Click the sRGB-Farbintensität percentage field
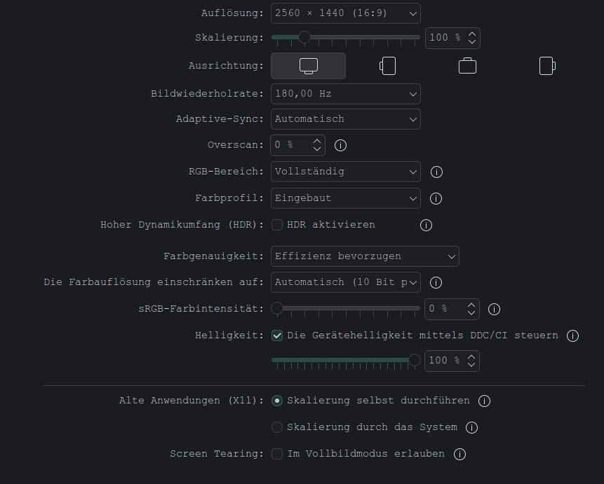604x484 pixels. click(x=452, y=310)
